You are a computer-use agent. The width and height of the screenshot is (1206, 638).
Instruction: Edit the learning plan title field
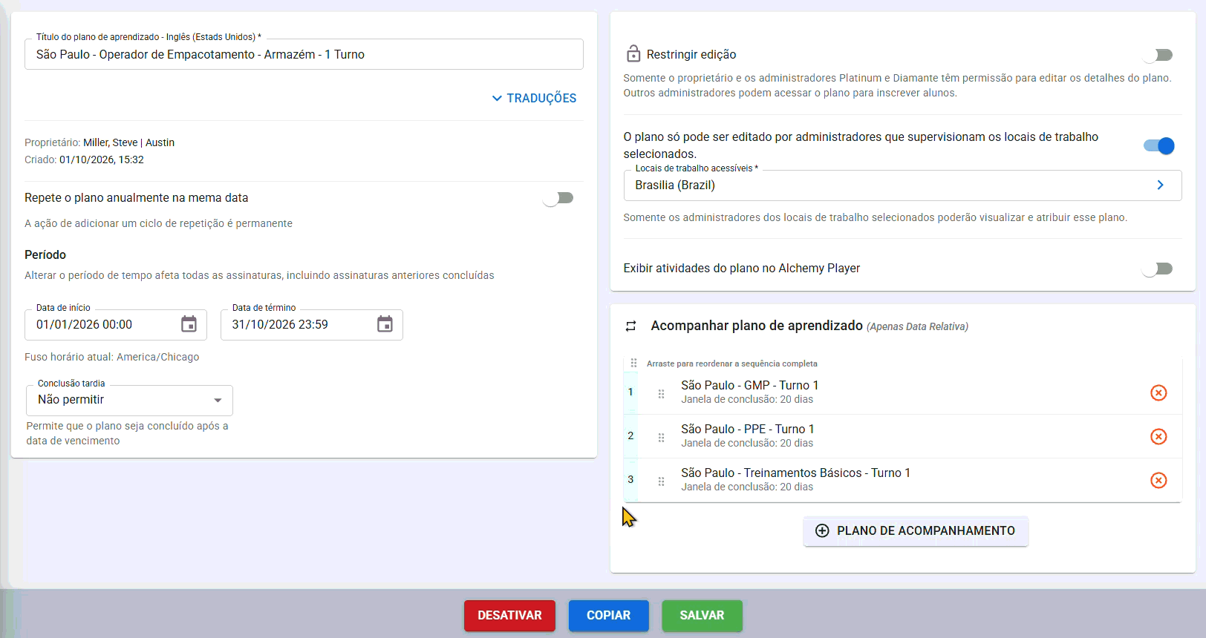[x=304, y=54]
